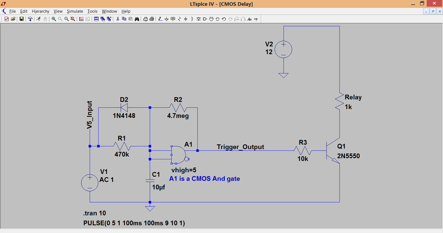Select the Draw Wire pencil tool

[x=160, y=19]
